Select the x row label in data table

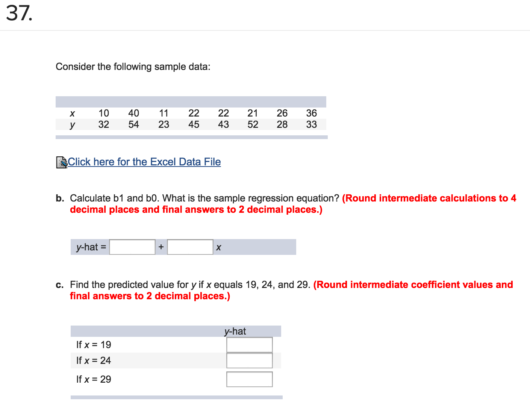point(72,113)
